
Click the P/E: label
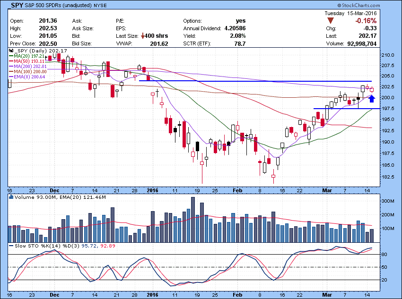120,21
